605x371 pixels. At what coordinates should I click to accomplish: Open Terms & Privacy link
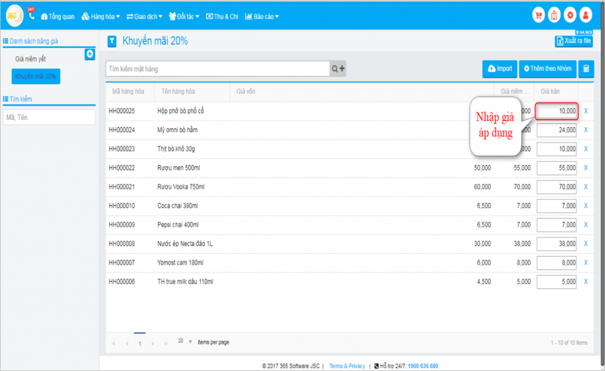(x=347, y=366)
